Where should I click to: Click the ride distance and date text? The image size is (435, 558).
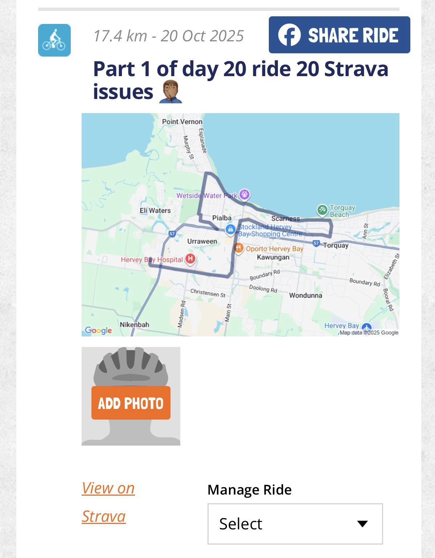pos(168,36)
